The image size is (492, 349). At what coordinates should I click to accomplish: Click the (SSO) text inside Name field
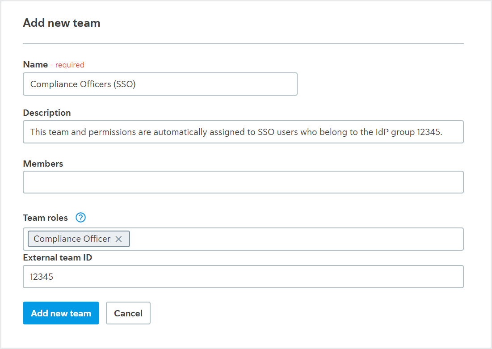click(125, 84)
